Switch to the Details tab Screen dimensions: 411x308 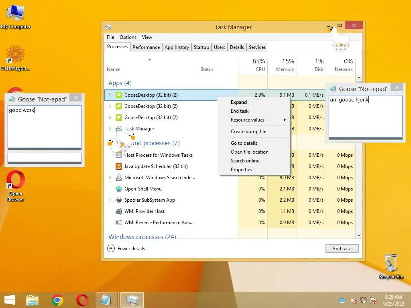tap(237, 47)
